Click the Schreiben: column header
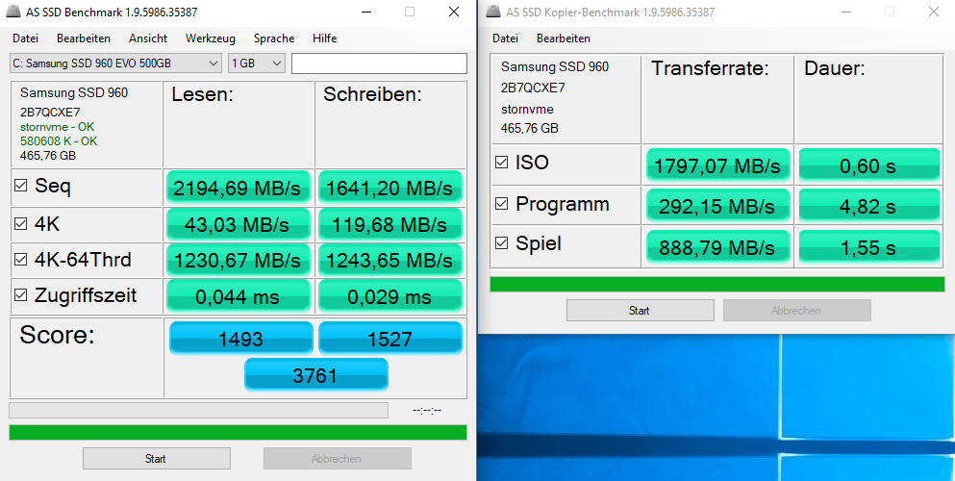Screen dimensions: 955x481 tap(373, 94)
